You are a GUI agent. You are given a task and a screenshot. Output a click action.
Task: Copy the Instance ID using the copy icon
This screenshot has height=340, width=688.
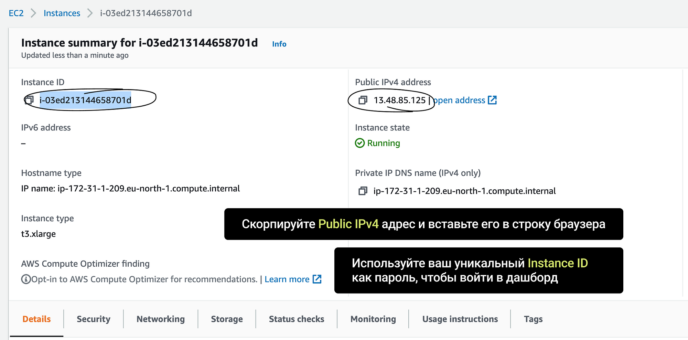point(29,100)
